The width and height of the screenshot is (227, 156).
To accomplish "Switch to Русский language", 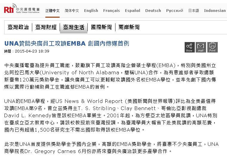I will click(x=175, y=10).
